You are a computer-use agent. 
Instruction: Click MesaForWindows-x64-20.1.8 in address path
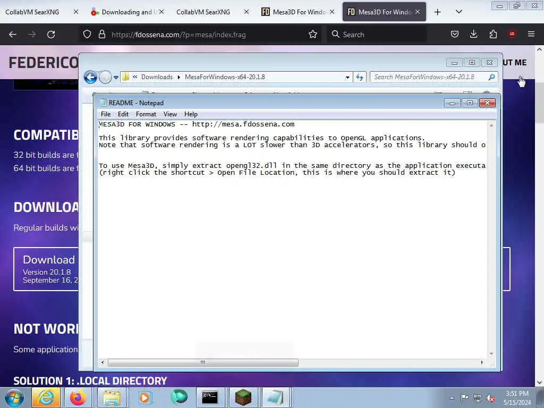[225, 77]
